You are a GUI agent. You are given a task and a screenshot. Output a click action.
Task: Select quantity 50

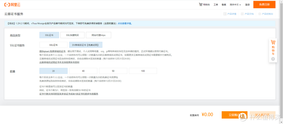pos(113,71)
